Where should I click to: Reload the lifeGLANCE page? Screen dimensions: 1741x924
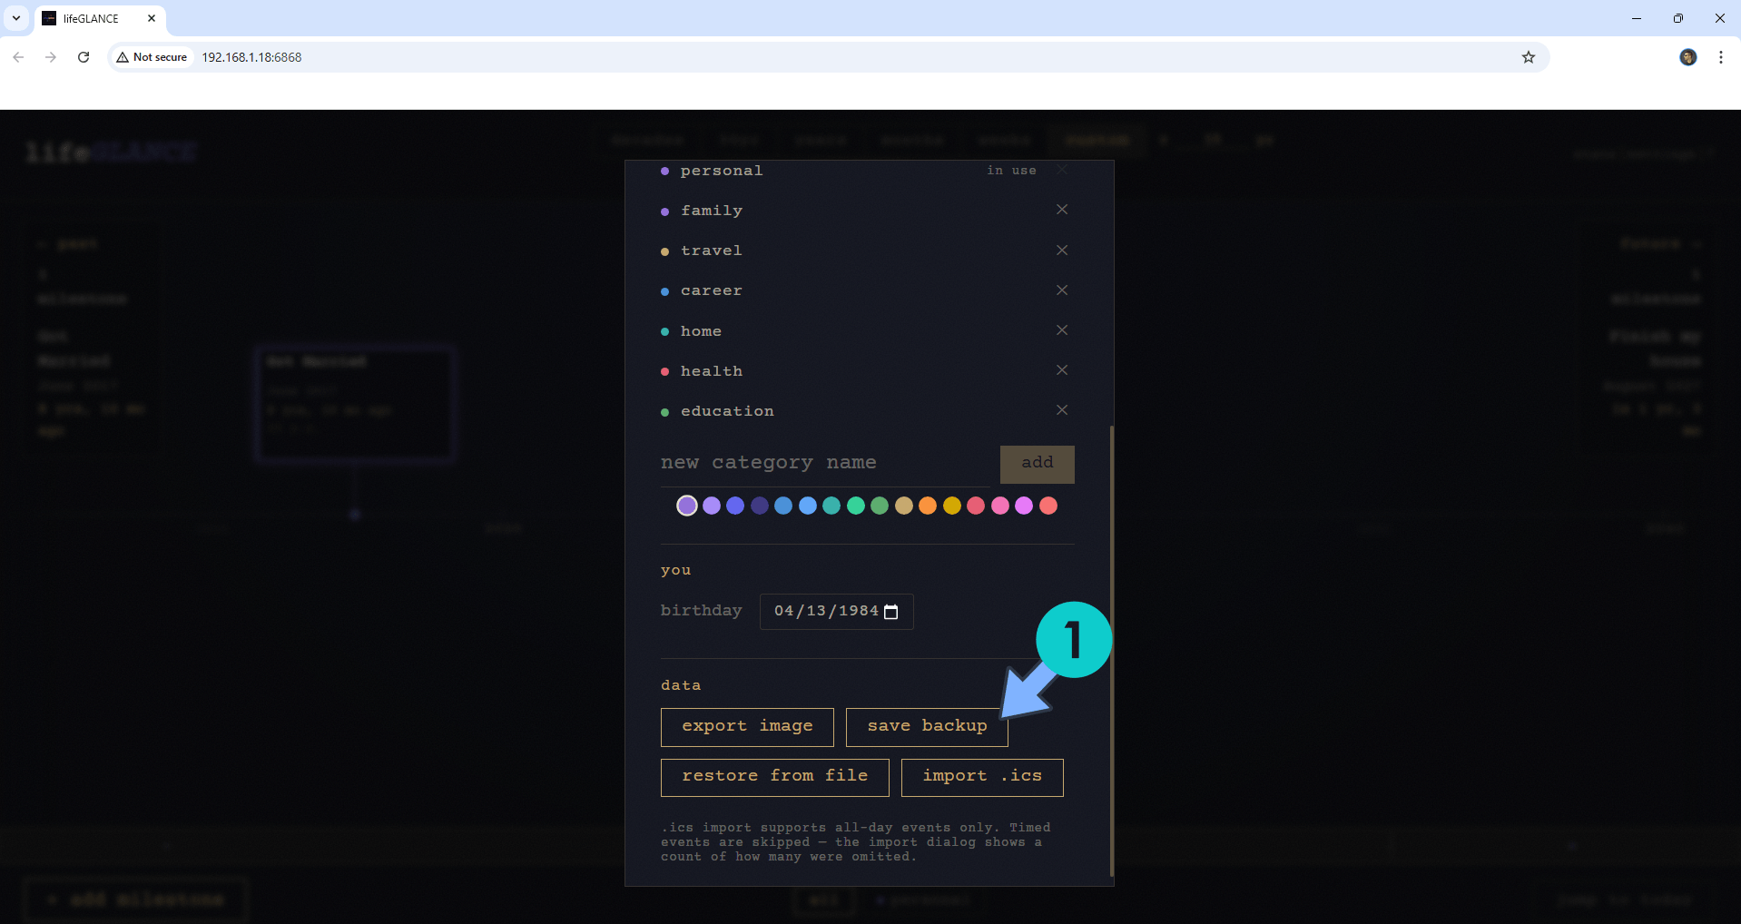coord(84,57)
